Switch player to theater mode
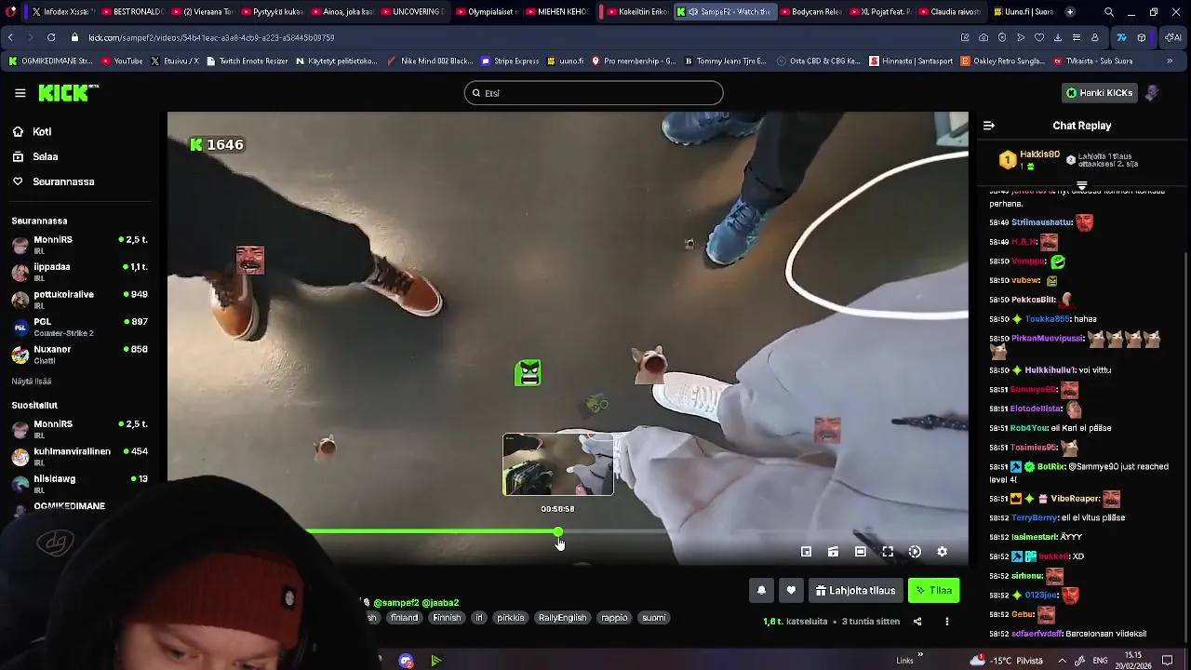This screenshot has width=1191, height=670. 861,552
